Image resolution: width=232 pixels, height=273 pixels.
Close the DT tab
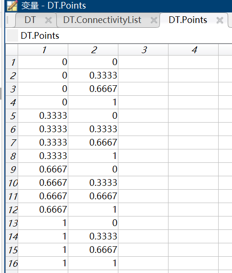tap(48, 21)
